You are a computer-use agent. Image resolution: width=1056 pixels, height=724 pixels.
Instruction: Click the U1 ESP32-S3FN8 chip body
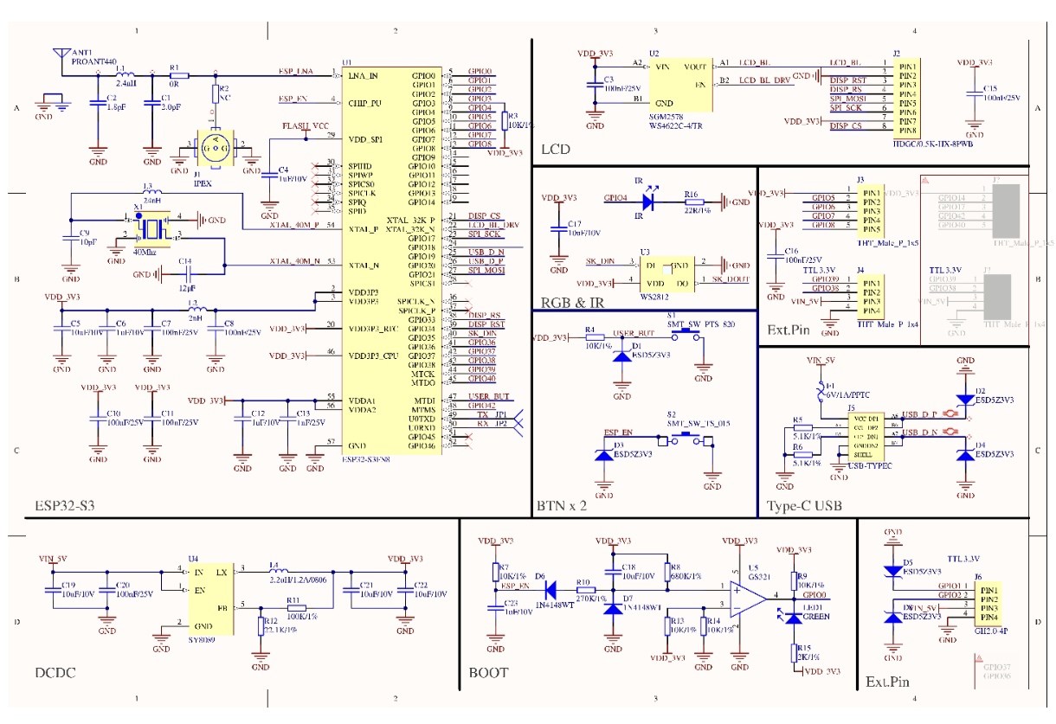click(391, 263)
